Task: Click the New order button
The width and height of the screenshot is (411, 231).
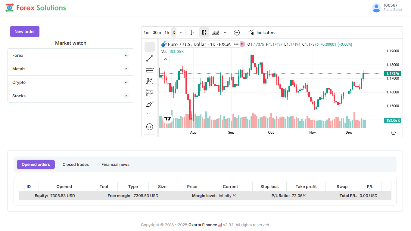Action: 25,32
